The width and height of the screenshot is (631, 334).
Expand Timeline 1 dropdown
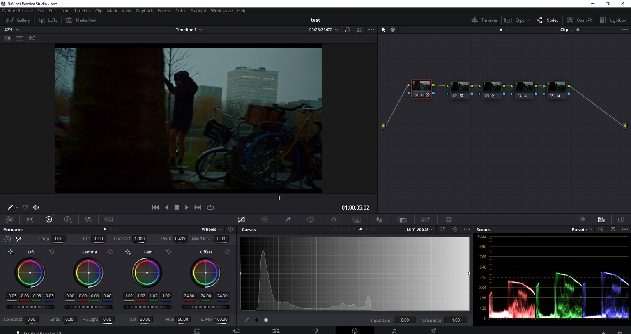[x=189, y=30]
